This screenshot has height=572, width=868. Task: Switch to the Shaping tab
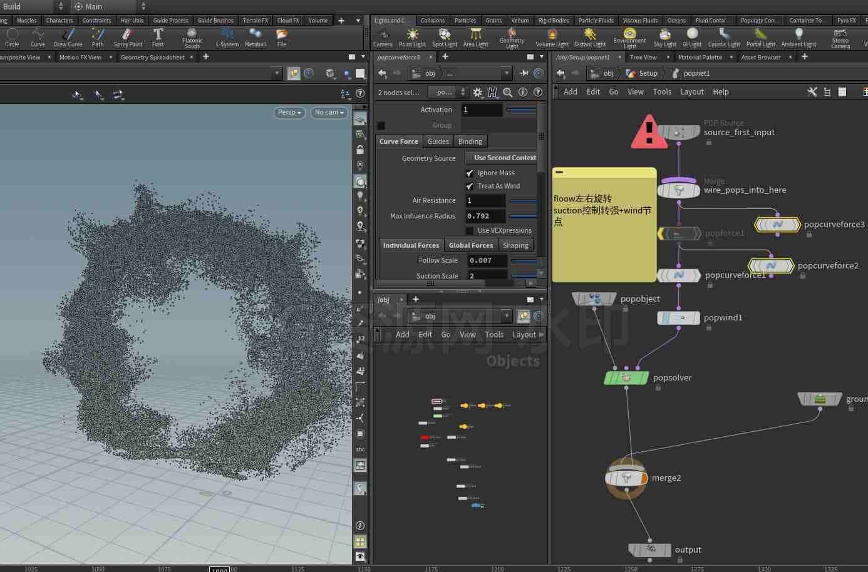click(515, 245)
